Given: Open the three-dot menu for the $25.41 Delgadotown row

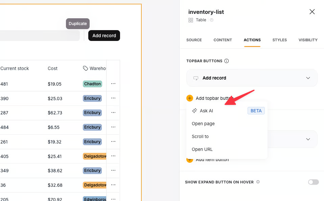Looking at the screenshot, I should pyautogui.click(x=113, y=156).
